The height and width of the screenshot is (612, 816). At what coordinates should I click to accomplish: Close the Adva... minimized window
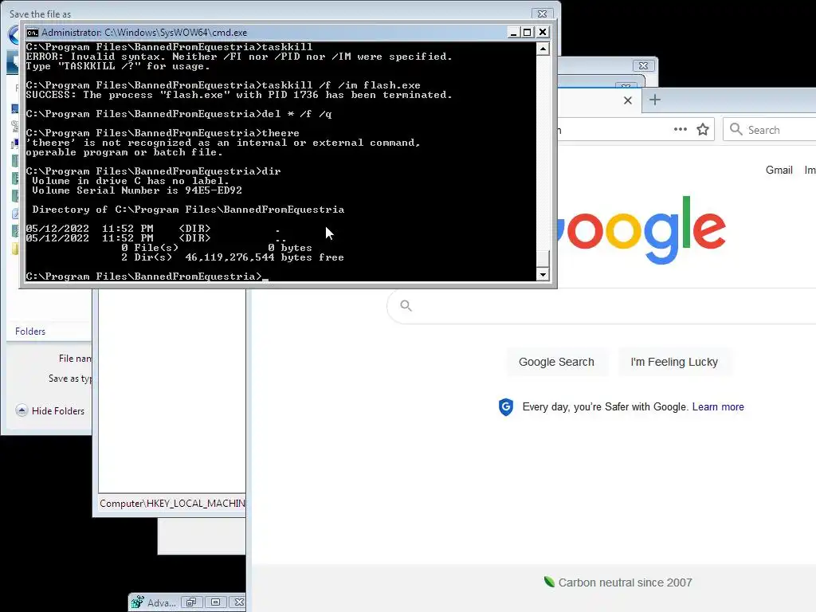coord(239,602)
